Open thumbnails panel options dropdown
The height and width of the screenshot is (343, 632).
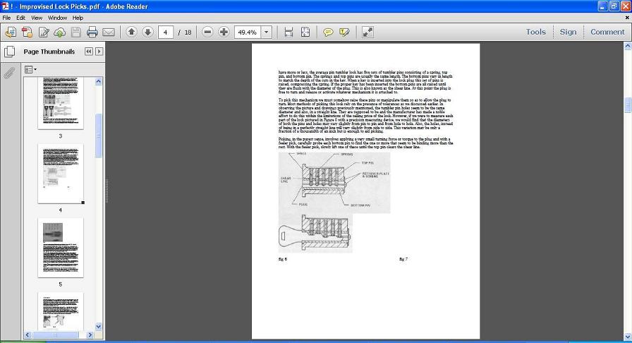pyautogui.click(x=30, y=70)
